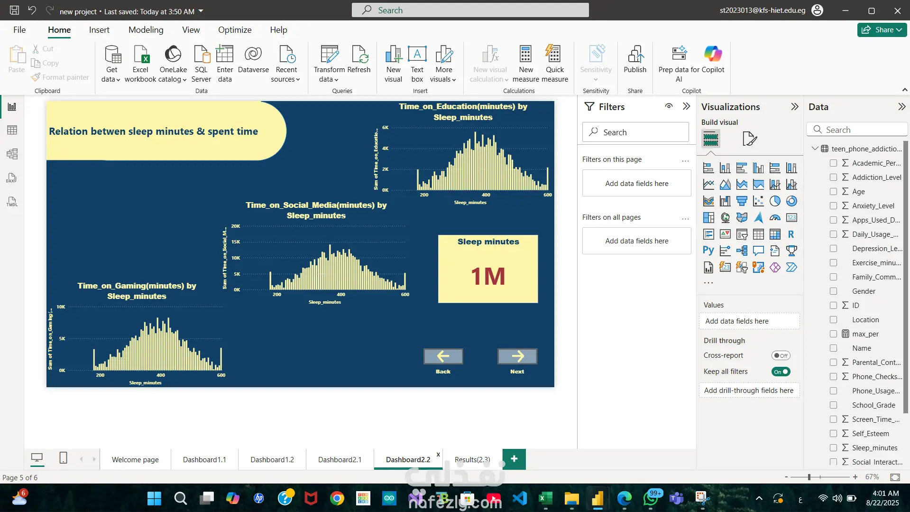Switch to Table view in left sidebar
Image resolution: width=910 pixels, height=512 pixels.
12,130
